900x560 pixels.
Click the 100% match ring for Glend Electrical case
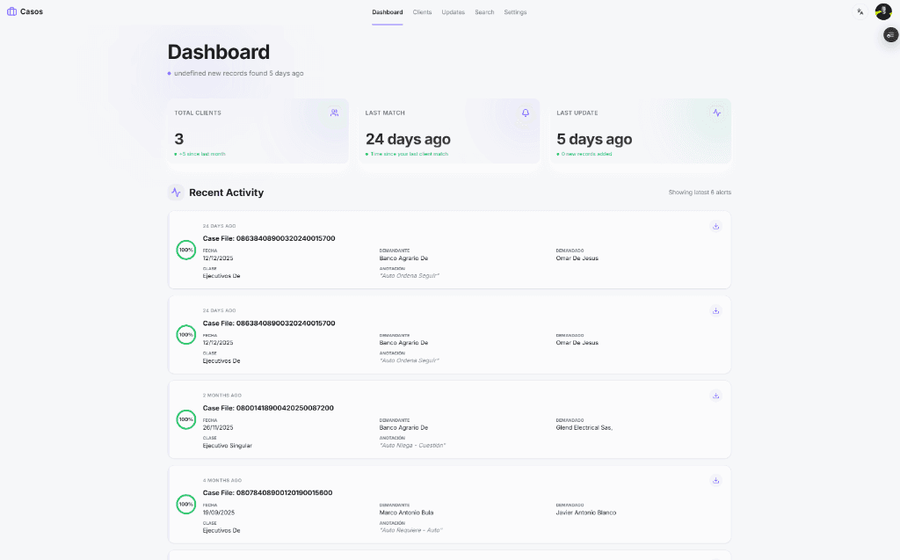pyautogui.click(x=186, y=419)
